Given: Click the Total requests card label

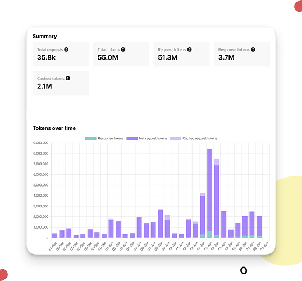Looking at the screenshot, I should point(50,50).
